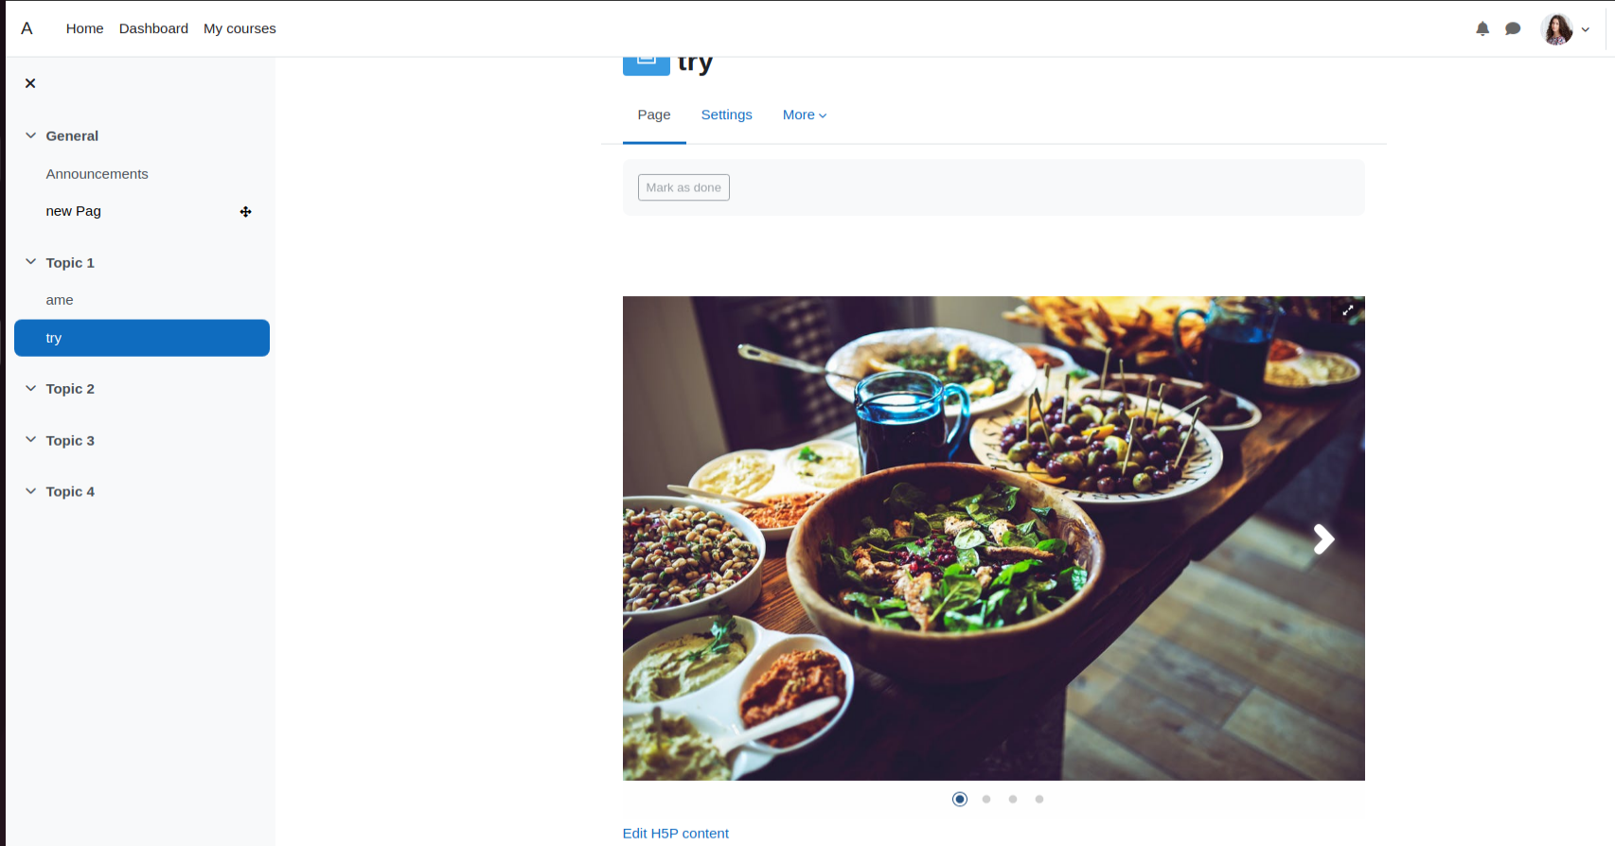Open the Edit H5P content link
This screenshot has width=1615, height=846.
676,834
